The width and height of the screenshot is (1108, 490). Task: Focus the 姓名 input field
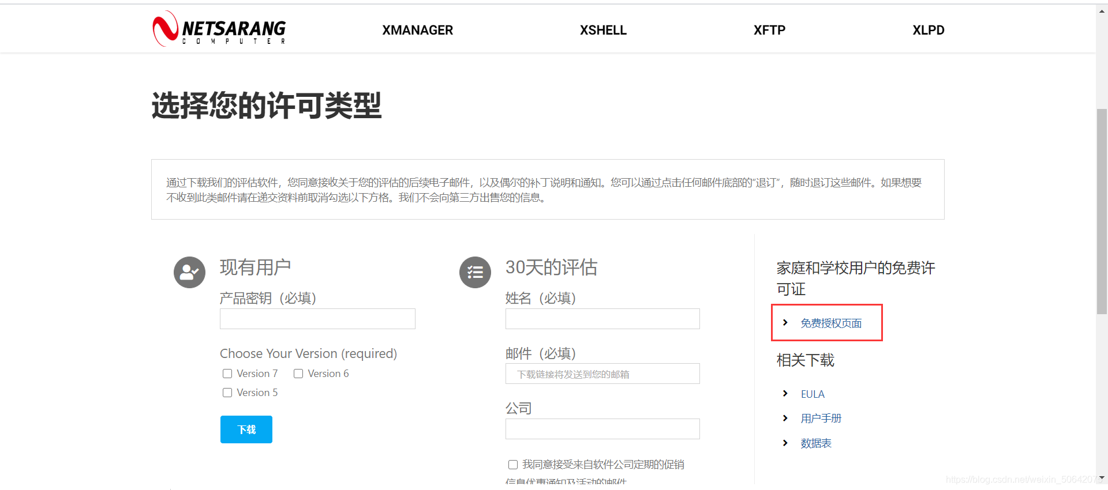[x=602, y=319]
